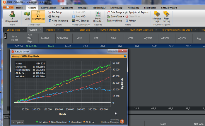Close the CBet Success report tab
This screenshot has width=205, height=126.
pyautogui.click(x=23, y=30)
